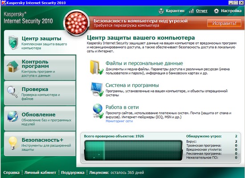Screen dimensions: 245x178
Task: Click the Поддержка link
Action: tap(73, 173)
